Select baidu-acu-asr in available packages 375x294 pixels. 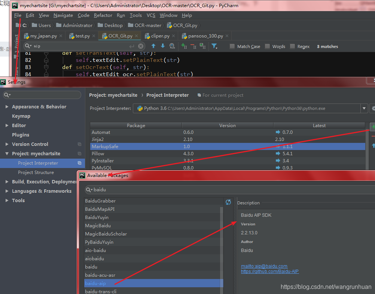tap(152, 275)
